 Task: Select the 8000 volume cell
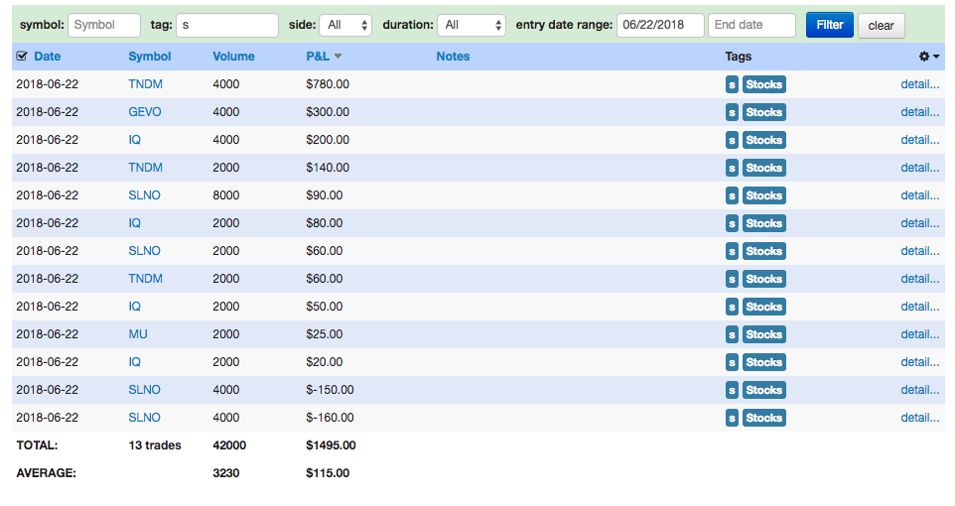click(x=226, y=195)
